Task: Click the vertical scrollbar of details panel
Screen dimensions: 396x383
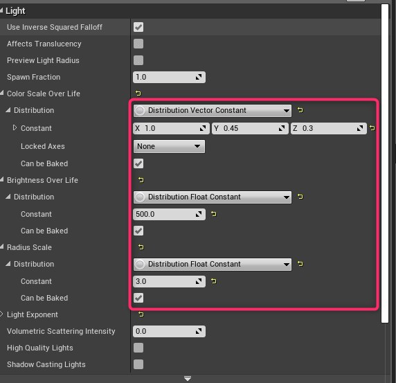Action: (385, 163)
